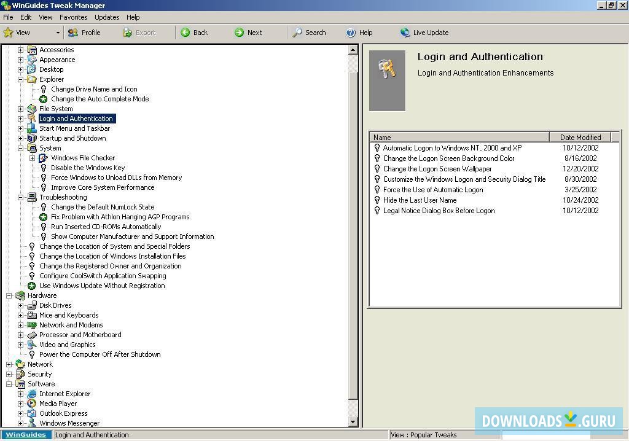The height and width of the screenshot is (441, 629).
Task: Click the Disk Drives icon
Action: pyautogui.click(x=32, y=305)
